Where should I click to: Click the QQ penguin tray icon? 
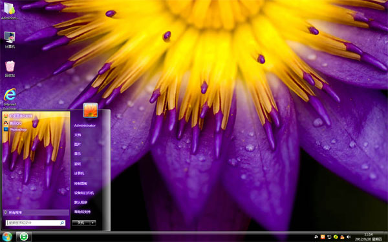click(x=342, y=237)
